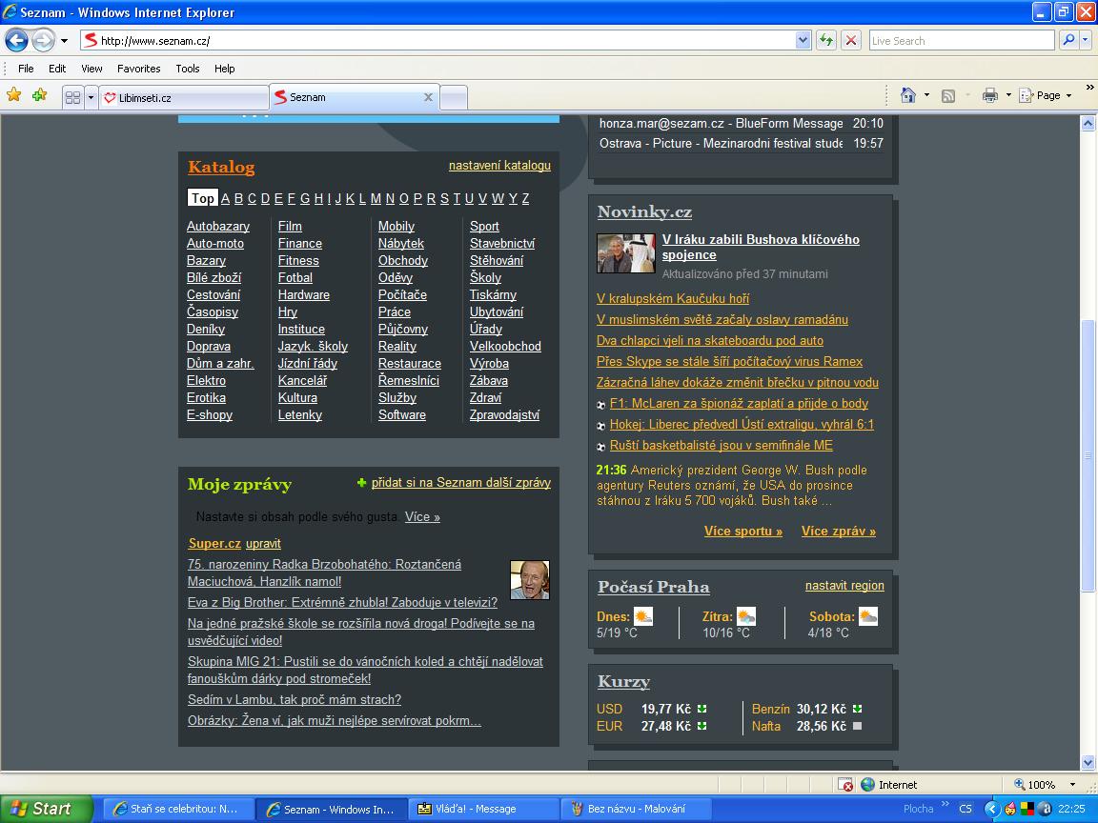
Task: Open the Tools menu
Action: pyautogui.click(x=188, y=69)
